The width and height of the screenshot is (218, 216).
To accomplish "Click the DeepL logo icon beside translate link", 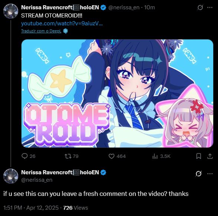I will point(65,31).
